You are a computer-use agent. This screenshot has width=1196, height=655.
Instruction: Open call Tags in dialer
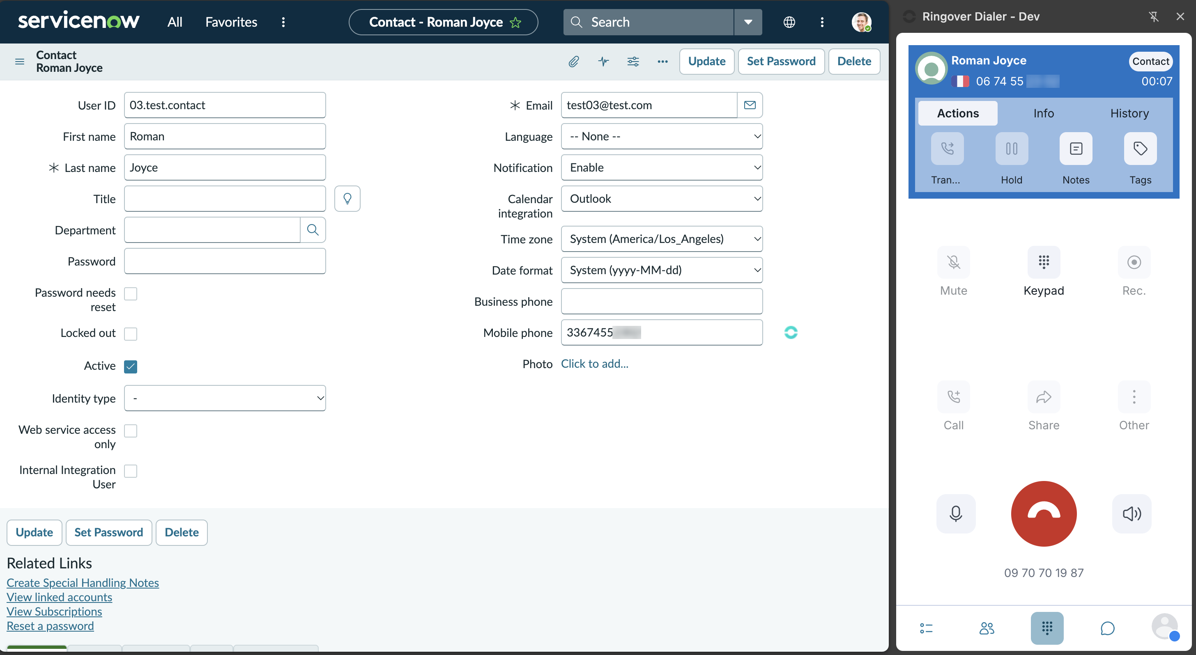click(1140, 149)
